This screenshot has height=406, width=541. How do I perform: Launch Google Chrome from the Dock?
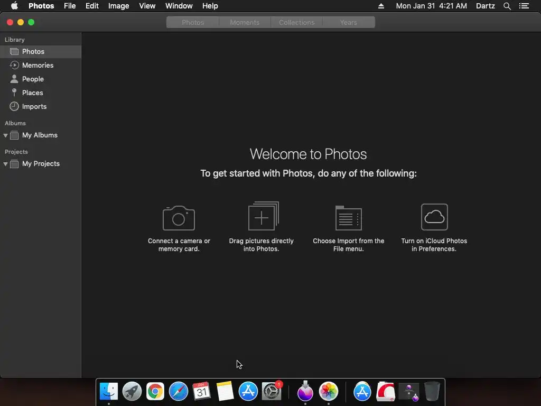point(155,392)
